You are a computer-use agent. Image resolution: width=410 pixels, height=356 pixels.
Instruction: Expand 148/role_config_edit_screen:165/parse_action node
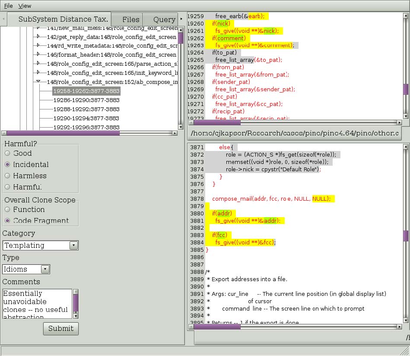[x=38, y=63]
